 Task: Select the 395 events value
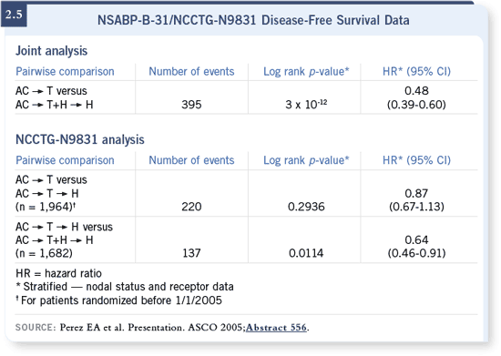click(x=191, y=105)
